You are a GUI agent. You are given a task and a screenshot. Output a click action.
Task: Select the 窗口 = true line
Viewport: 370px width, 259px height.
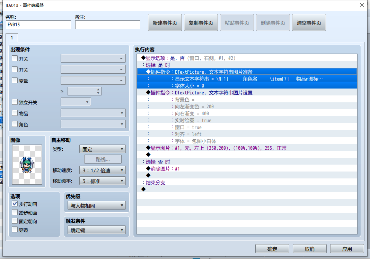coord(247,127)
